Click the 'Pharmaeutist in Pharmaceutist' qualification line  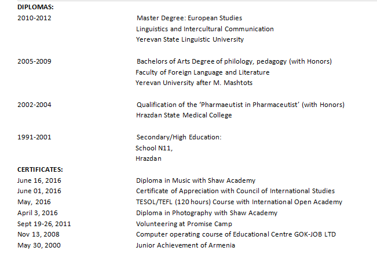click(x=240, y=105)
